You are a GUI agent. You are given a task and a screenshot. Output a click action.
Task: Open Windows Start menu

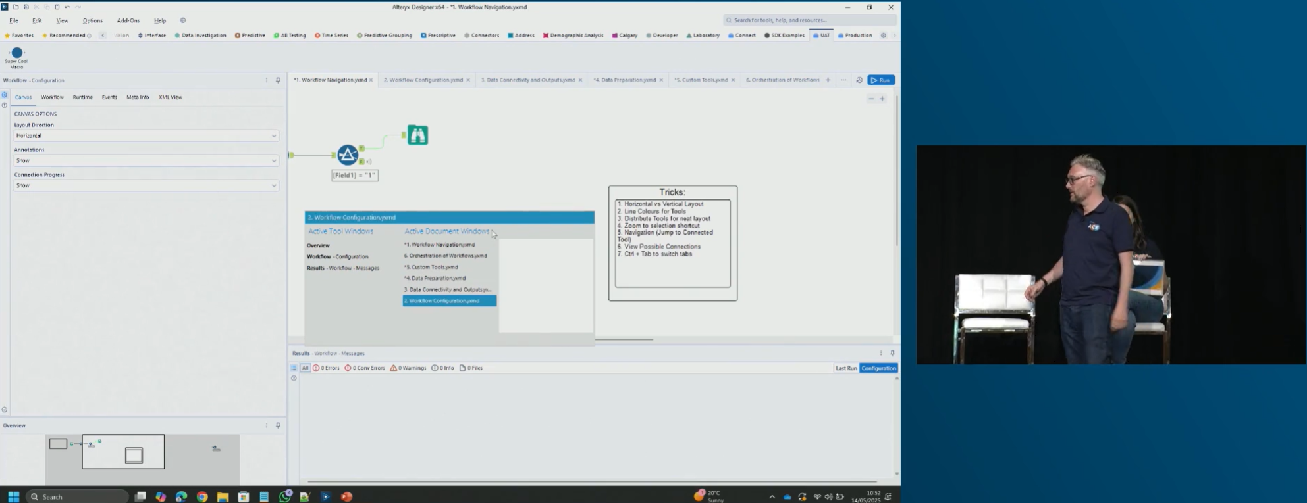[x=13, y=496]
